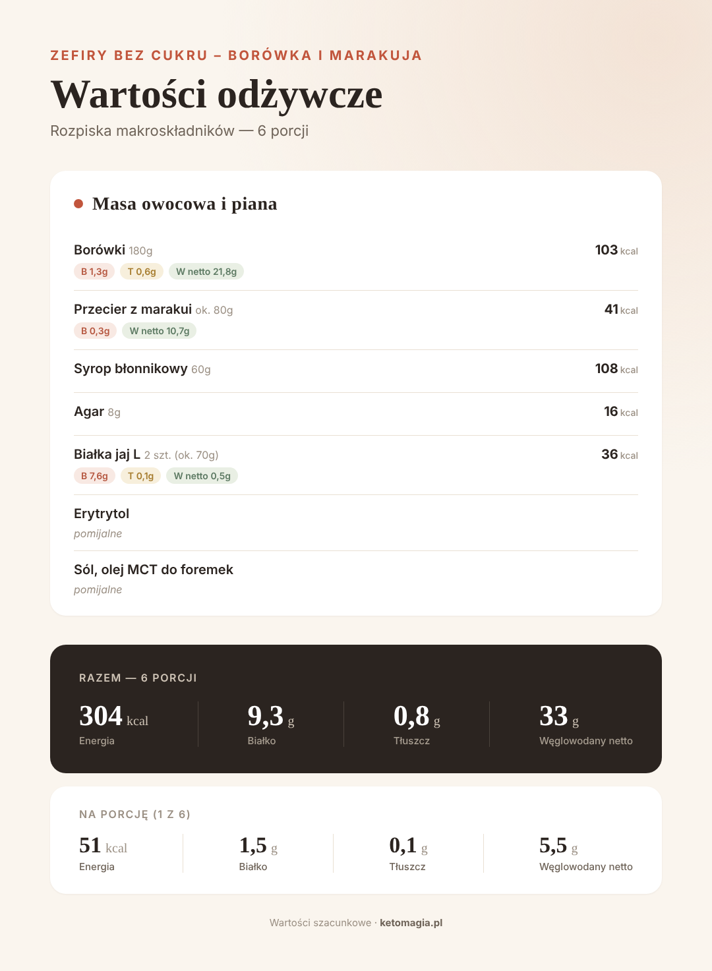Click the W netto 0,5g tag

pyautogui.click(x=202, y=476)
